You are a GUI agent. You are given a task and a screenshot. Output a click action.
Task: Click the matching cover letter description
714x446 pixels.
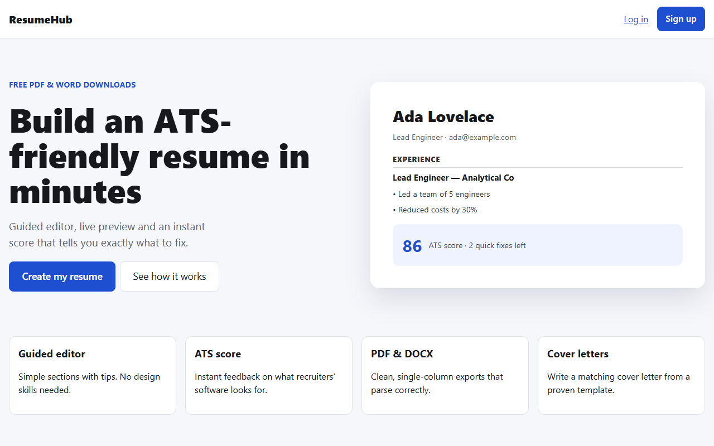pos(619,384)
